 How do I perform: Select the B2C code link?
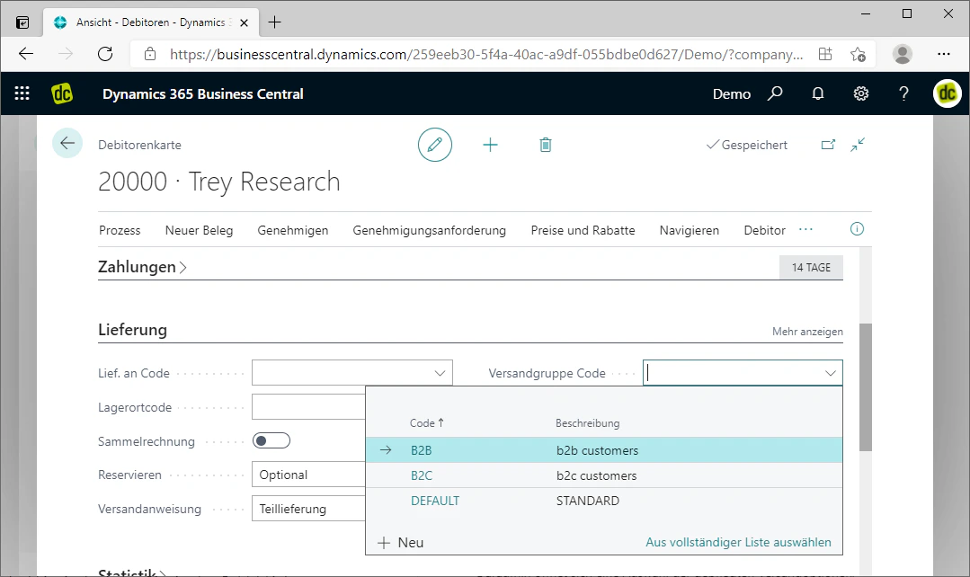(x=422, y=475)
